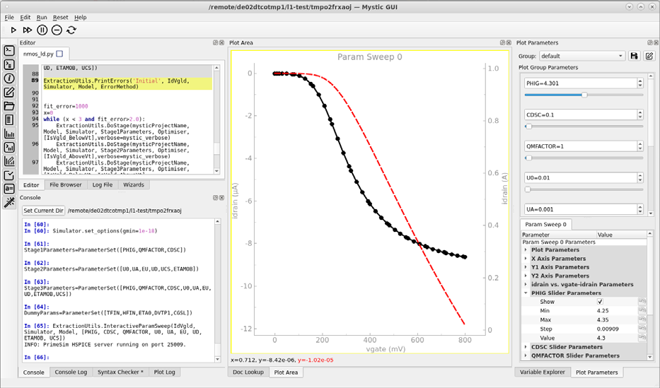Viewport: 660px width, 388px height.
Task: Uncheck the PHIG slider Show checkbox
Action: pos(600,302)
